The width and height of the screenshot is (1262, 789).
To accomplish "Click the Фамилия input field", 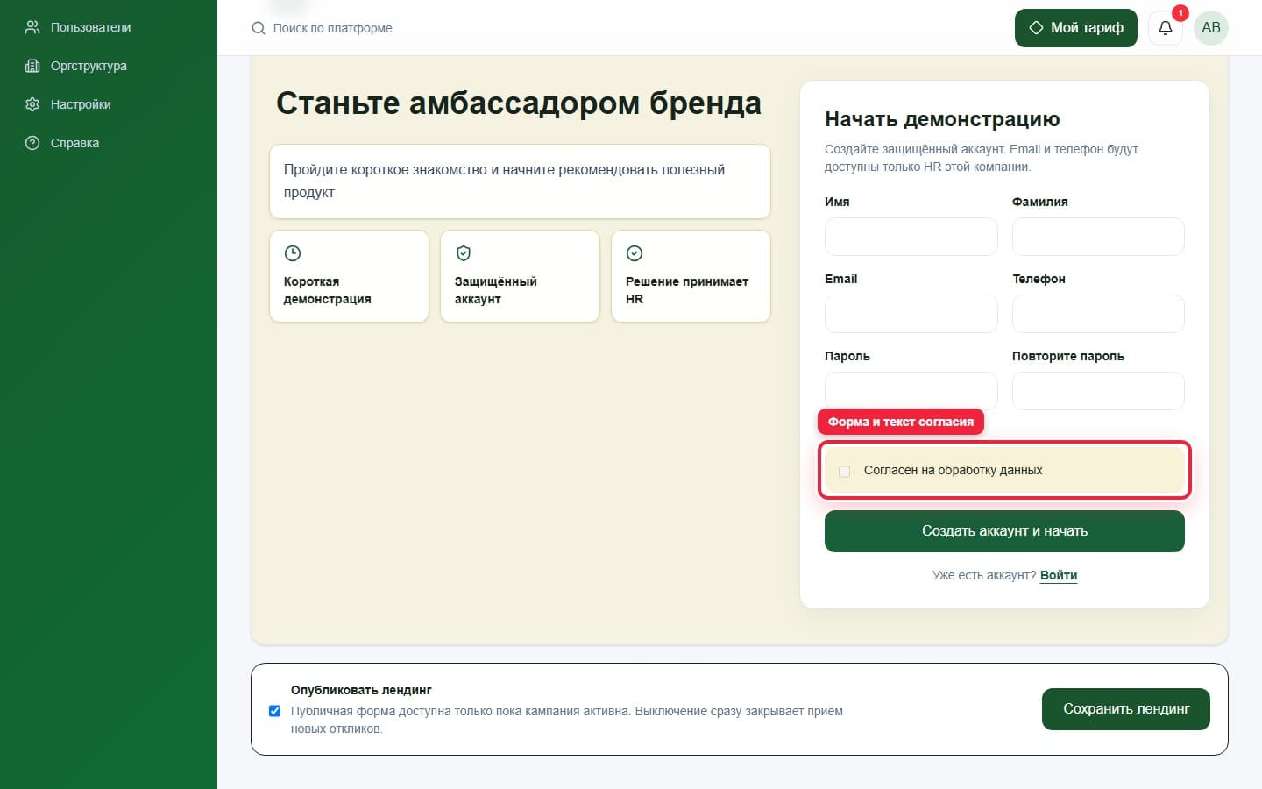I will [x=1098, y=237].
